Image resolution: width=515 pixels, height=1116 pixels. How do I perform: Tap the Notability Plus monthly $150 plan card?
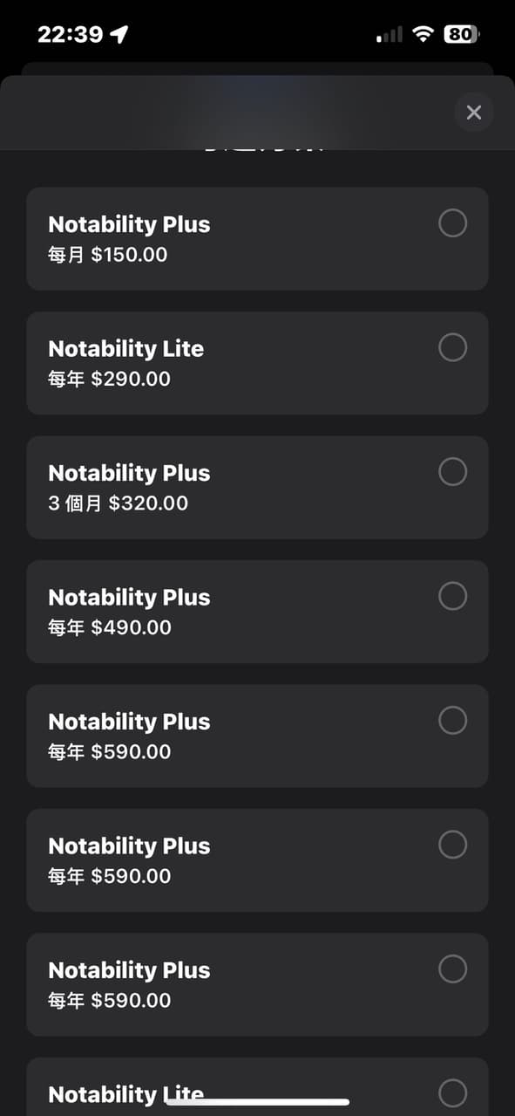[x=257, y=236]
